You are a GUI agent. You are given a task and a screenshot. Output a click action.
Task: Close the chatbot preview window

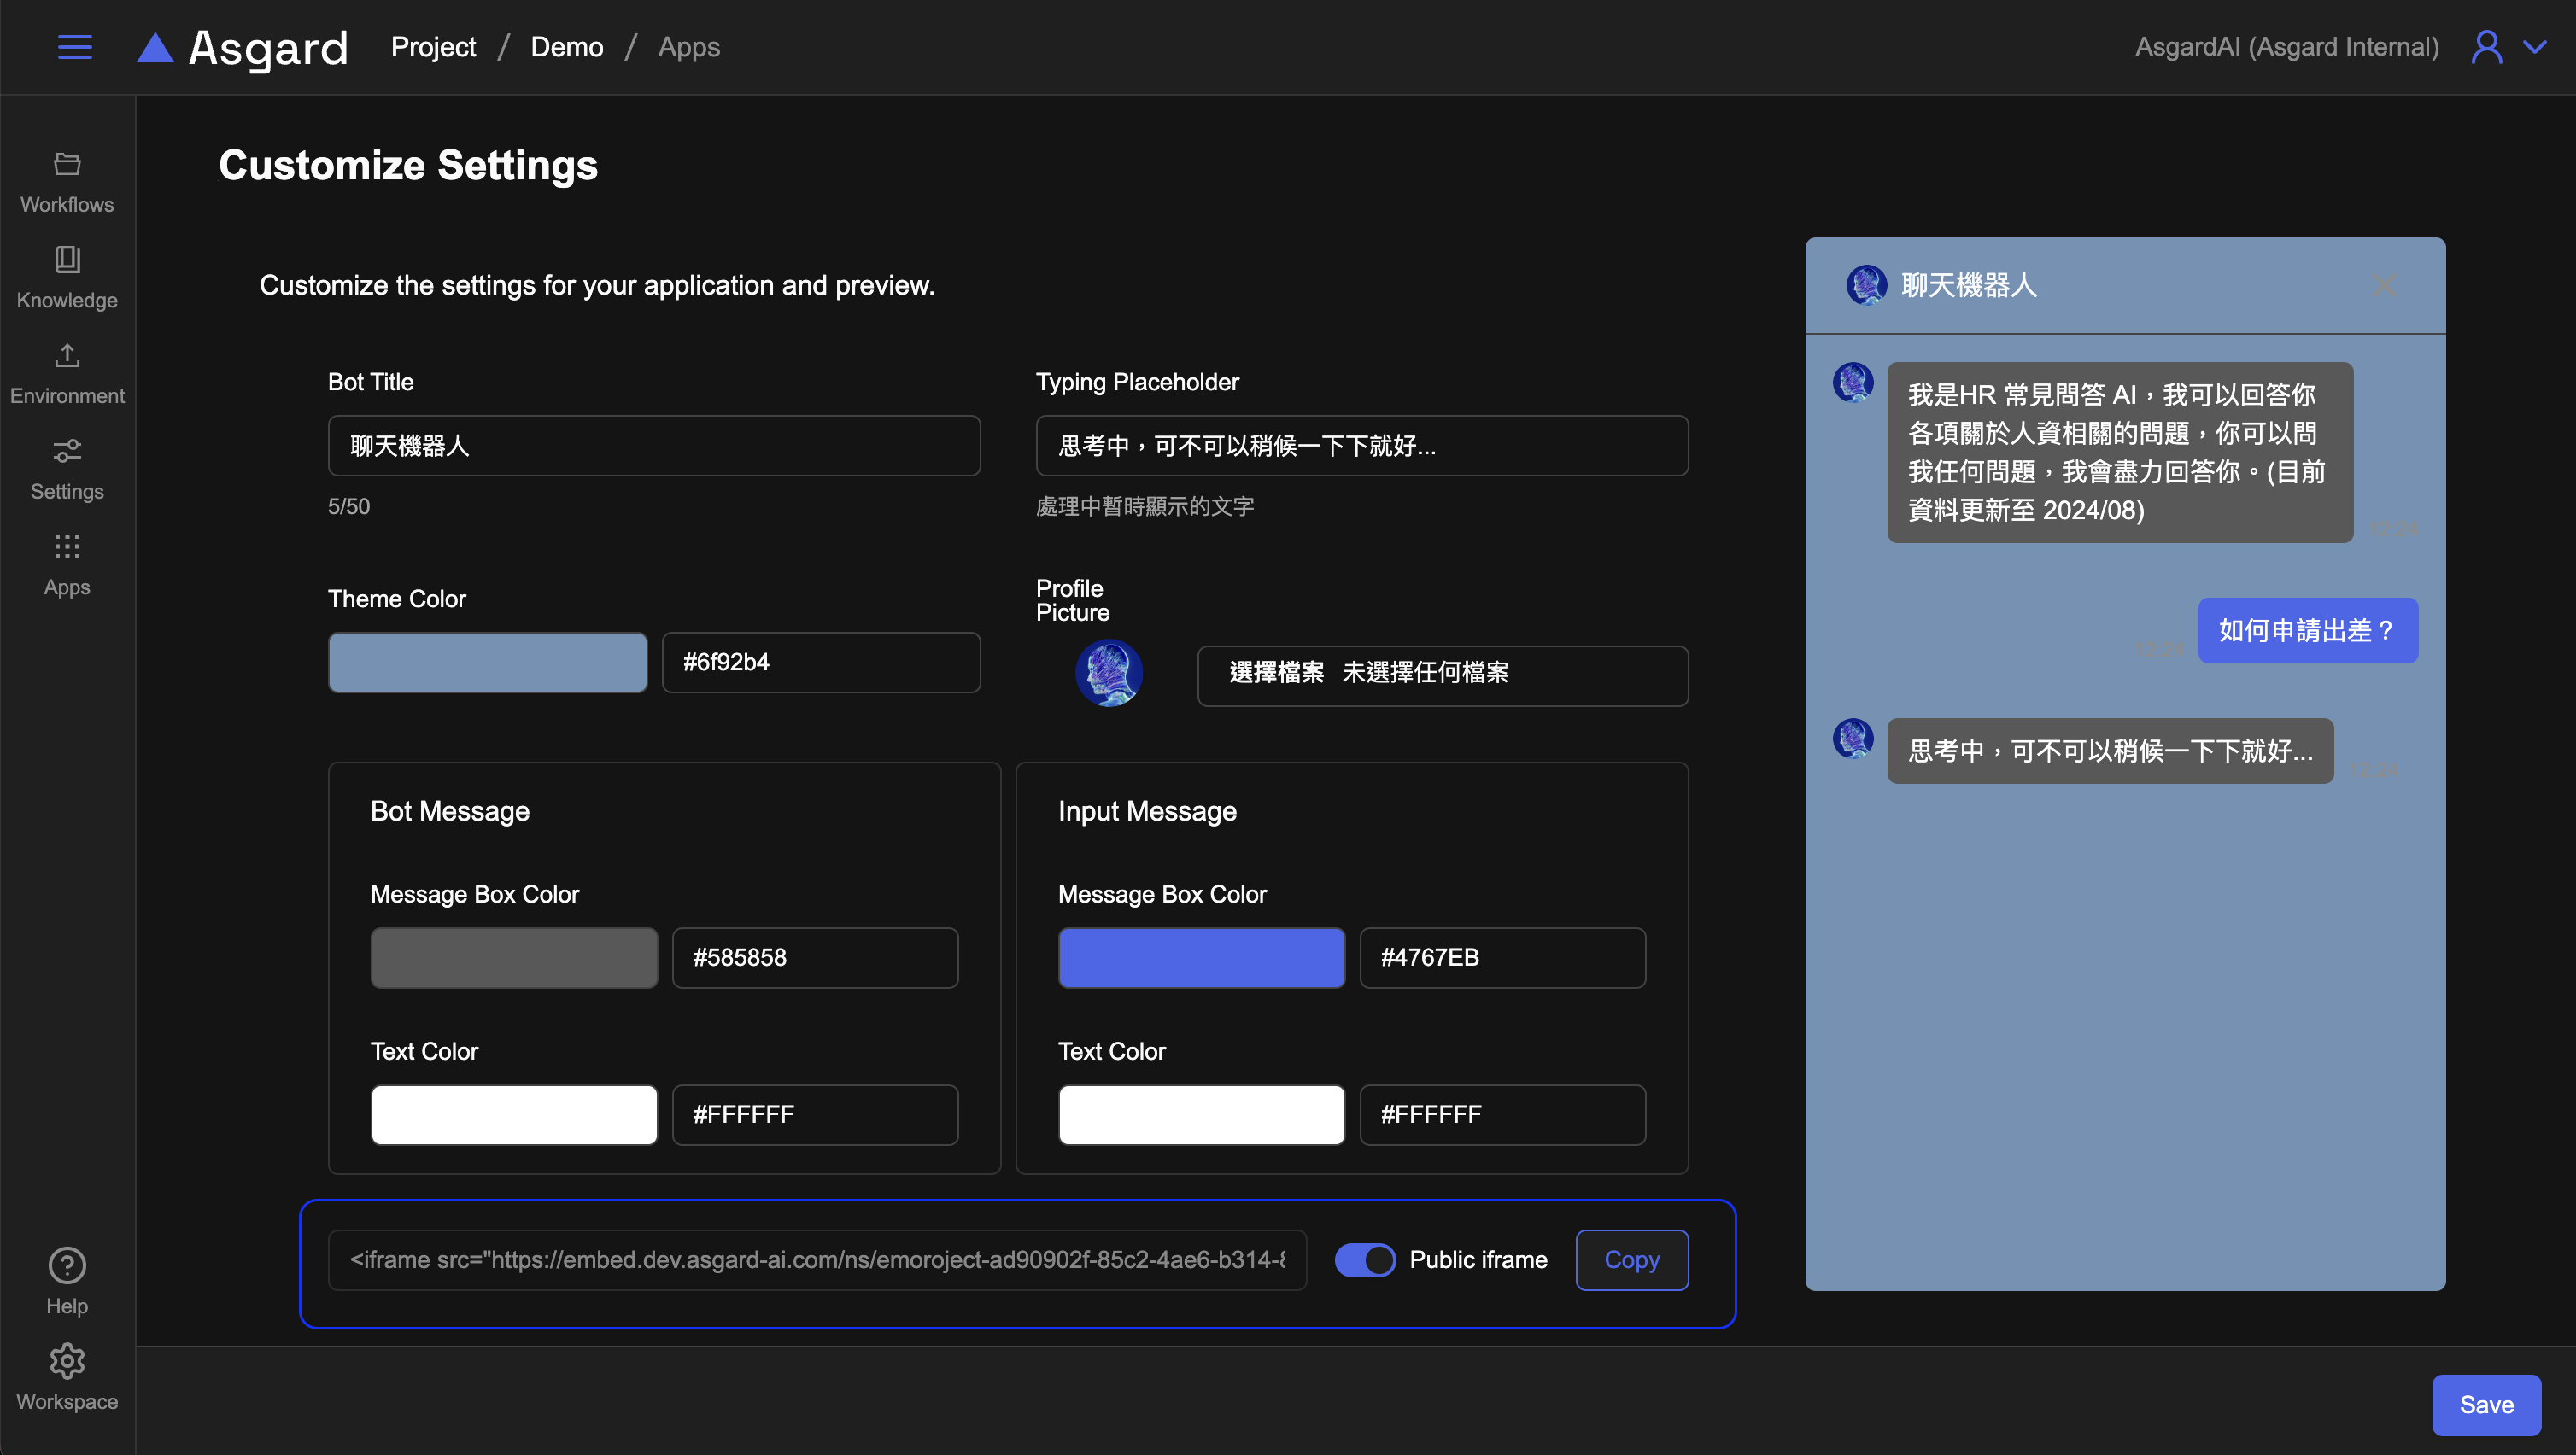pos(2384,286)
